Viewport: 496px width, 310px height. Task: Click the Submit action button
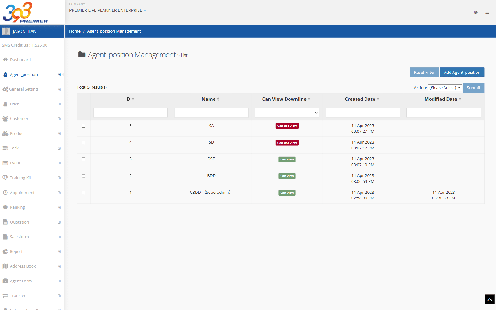point(473,88)
